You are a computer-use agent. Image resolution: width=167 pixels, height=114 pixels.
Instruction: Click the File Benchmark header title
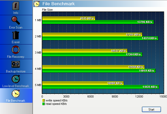tap(59, 4)
